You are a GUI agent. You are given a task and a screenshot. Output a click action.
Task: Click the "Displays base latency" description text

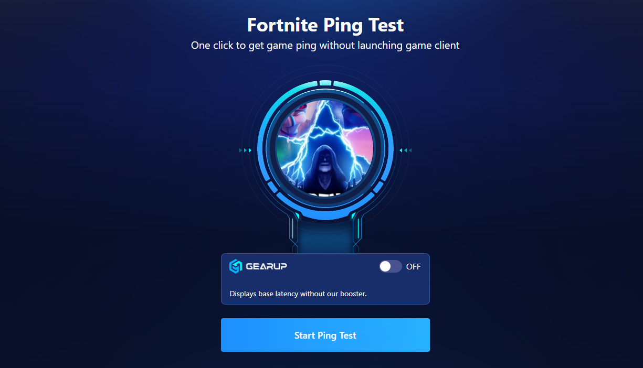click(298, 294)
